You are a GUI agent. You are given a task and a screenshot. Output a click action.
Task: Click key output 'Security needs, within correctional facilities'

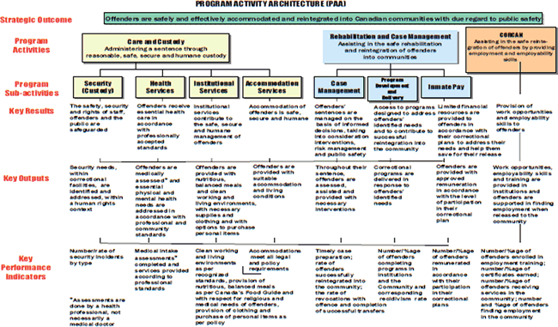tap(96, 188)
